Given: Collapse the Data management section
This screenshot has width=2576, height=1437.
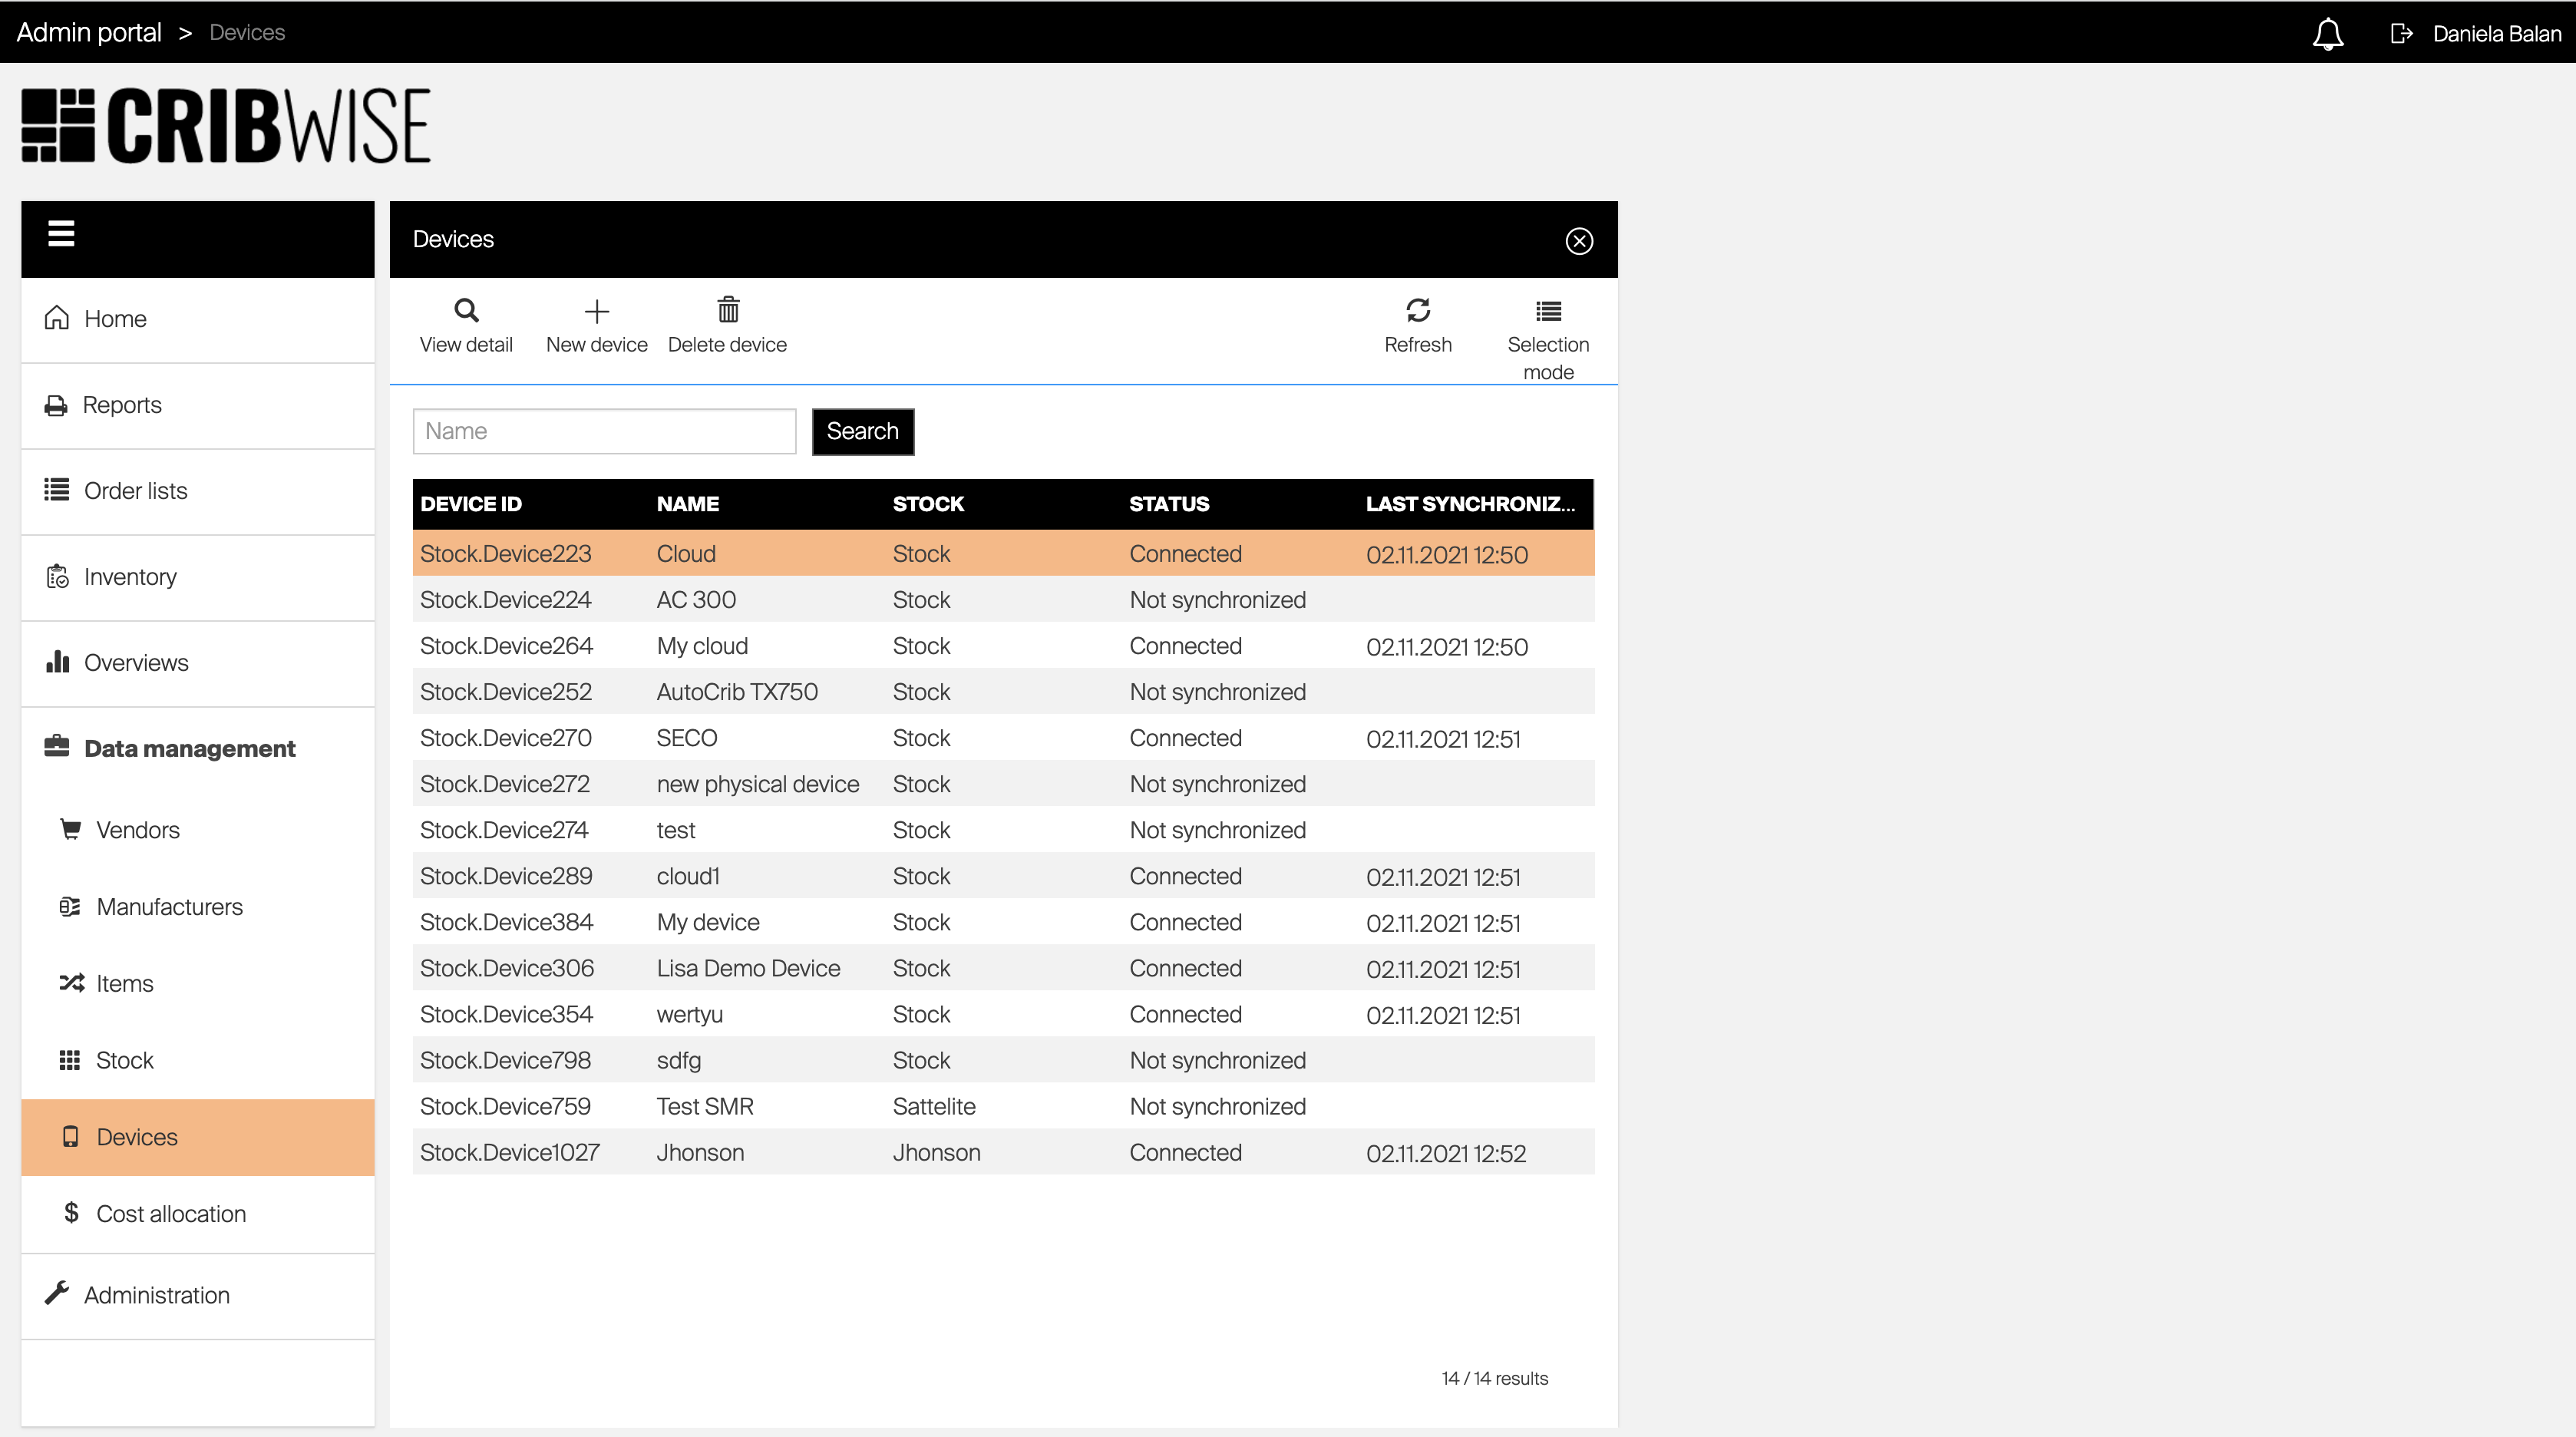Looking at the screenshot, I should coord(189,748).
